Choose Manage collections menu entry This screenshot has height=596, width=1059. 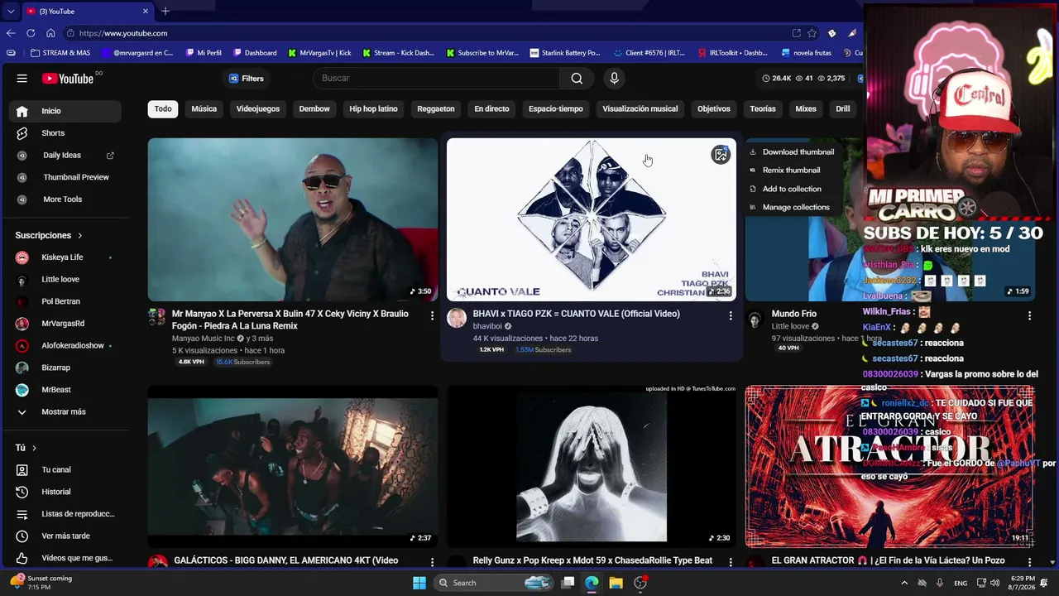791,207
